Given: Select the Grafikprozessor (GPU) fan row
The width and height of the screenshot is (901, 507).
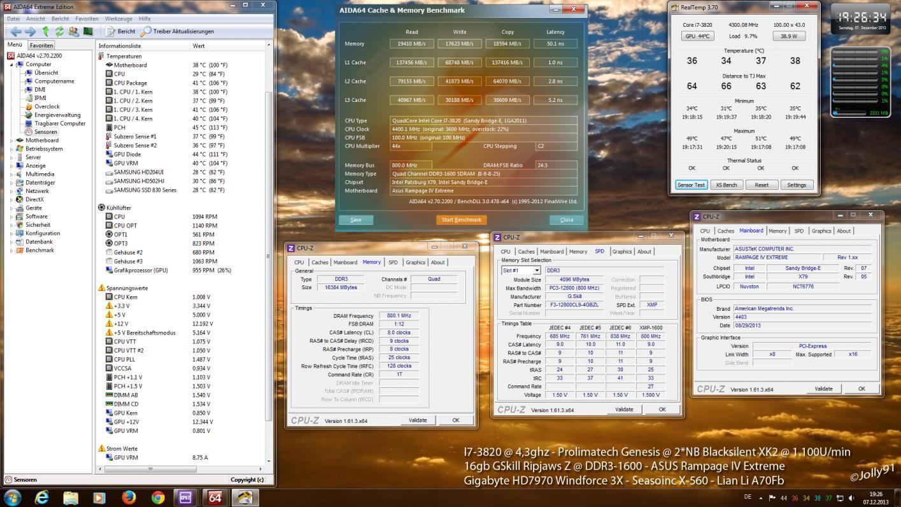Looking at the screenshot, I should [181, 270].
